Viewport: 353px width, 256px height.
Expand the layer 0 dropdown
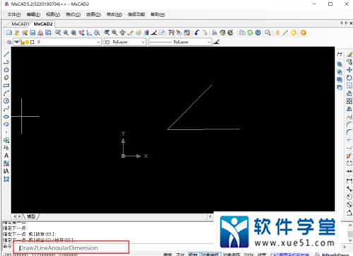coord(98,42)
